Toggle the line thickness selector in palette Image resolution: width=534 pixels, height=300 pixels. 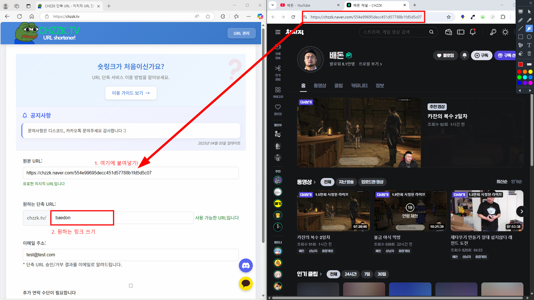529,64
